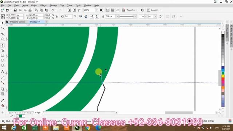
Task: Click the horizontal scrollbar thumb
Action: click(x=179, y=113)
